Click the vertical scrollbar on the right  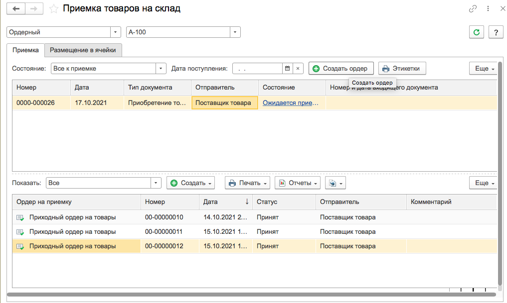click(501, 174)
